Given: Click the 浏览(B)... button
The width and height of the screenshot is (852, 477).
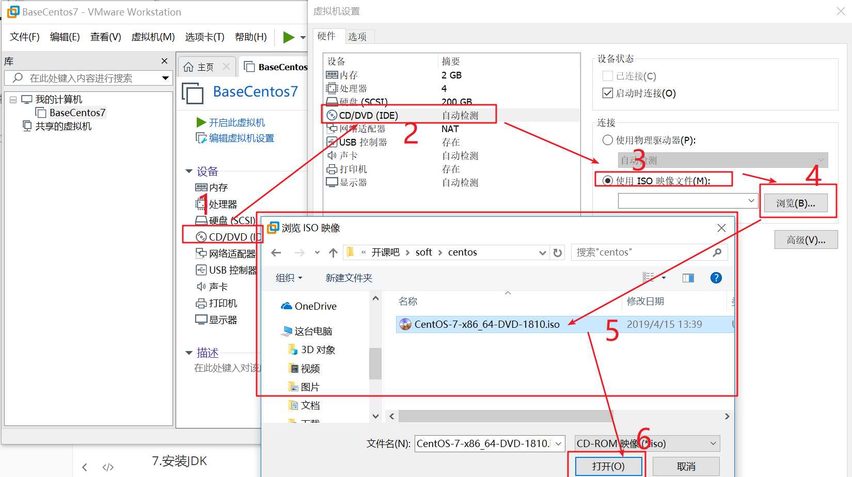Looking at the screenshot, I should tap(796, 203).
